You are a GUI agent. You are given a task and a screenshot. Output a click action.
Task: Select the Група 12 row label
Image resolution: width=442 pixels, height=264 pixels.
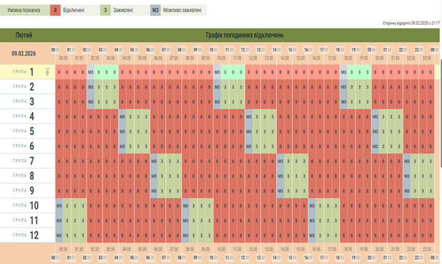tap(27, 235)
